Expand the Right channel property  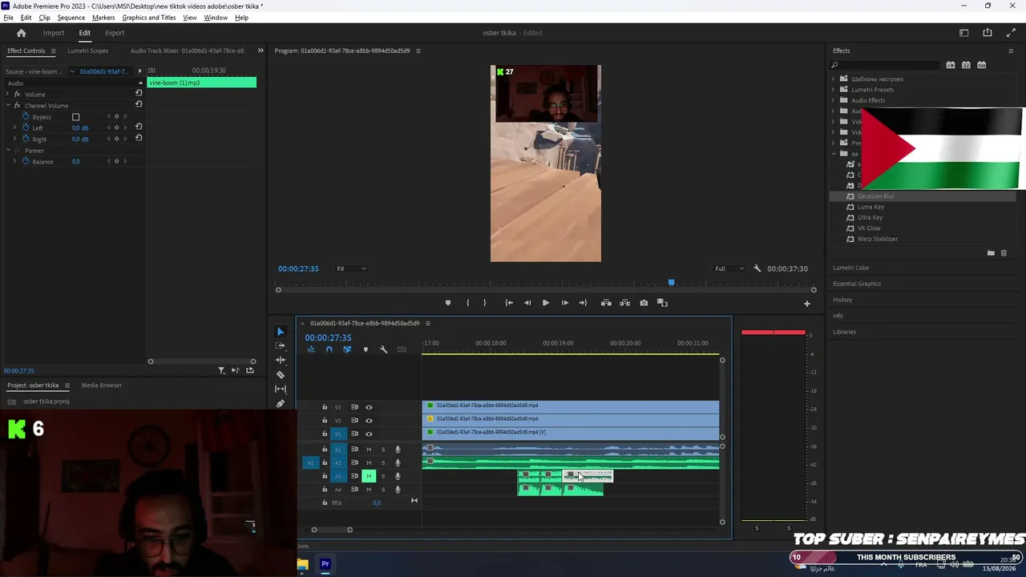tap(14, 139)
